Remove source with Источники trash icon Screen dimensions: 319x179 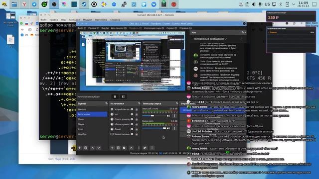tap(118, 148)
